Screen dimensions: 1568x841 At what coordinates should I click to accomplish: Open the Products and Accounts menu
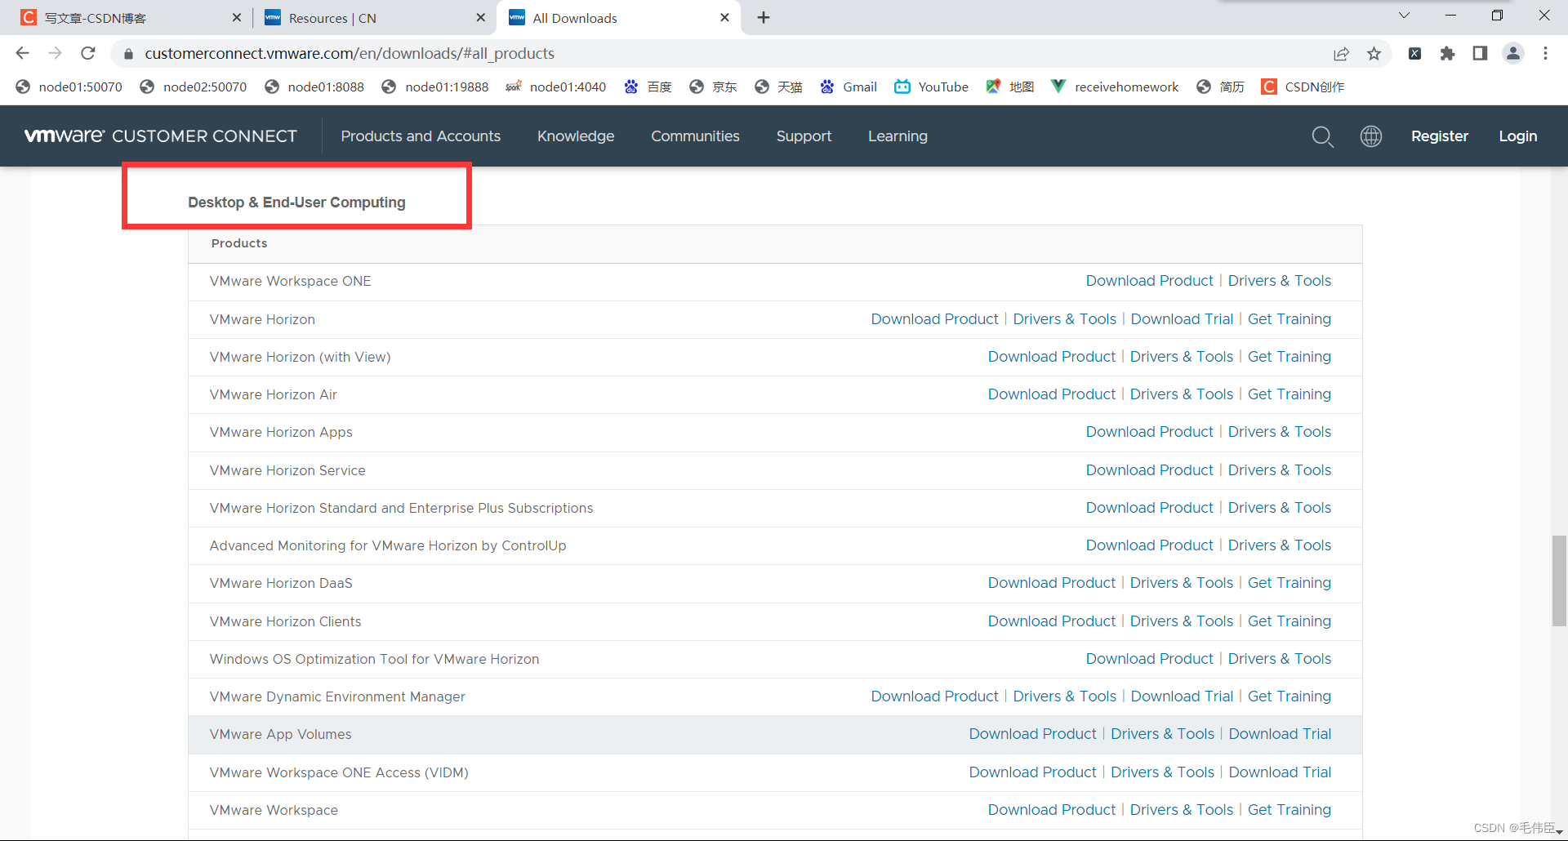point(421,136)
